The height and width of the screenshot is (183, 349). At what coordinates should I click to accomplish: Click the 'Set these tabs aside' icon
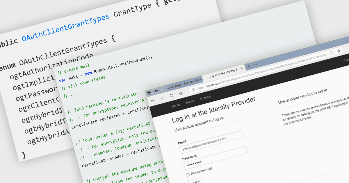point(156,91)
